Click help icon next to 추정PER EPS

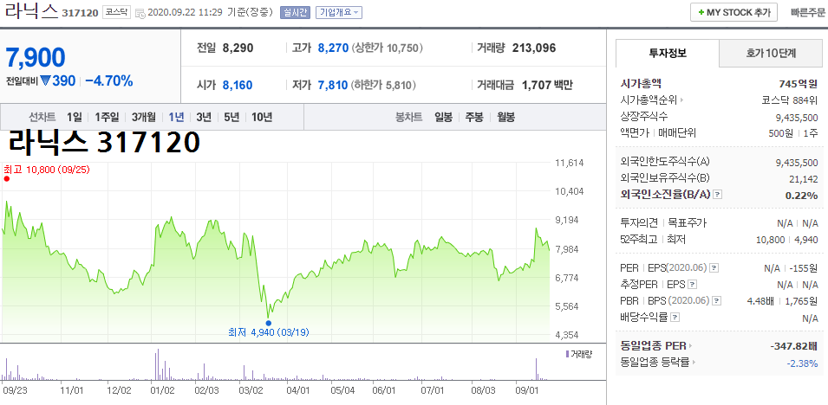[x=693, y=285]
